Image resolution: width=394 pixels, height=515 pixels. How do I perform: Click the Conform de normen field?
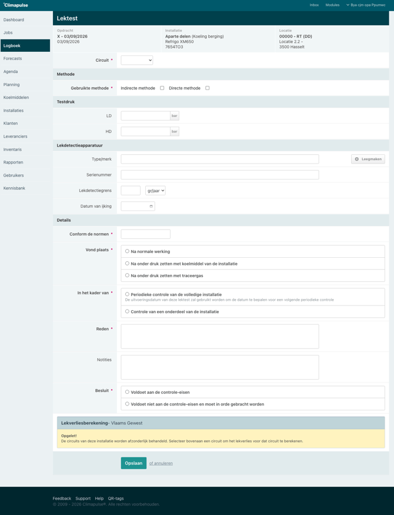[145, 234]
